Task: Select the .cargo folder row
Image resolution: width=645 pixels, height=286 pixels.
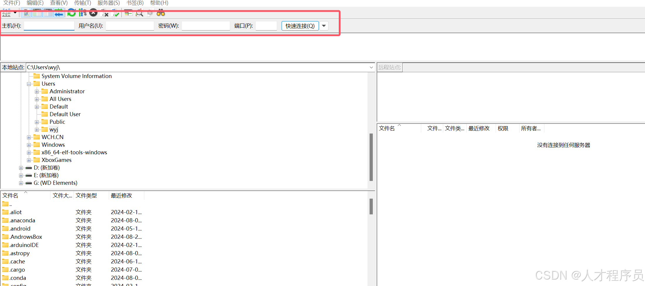Action: click(72, 270)
